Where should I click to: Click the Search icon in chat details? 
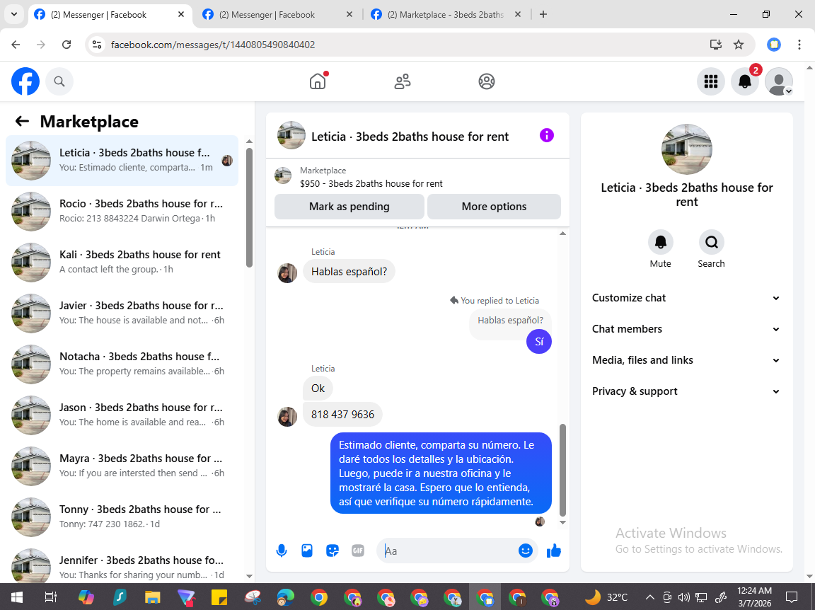(x=711, y=242)
